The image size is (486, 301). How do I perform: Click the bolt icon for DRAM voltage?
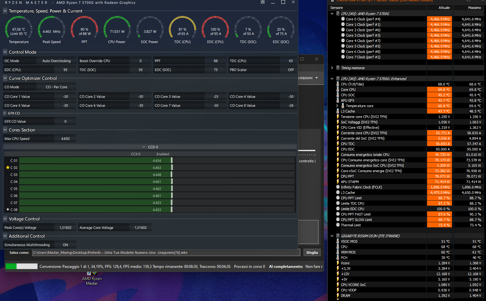(x=338, y=296)
